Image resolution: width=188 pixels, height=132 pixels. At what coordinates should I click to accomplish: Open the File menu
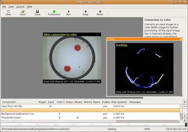4,6
